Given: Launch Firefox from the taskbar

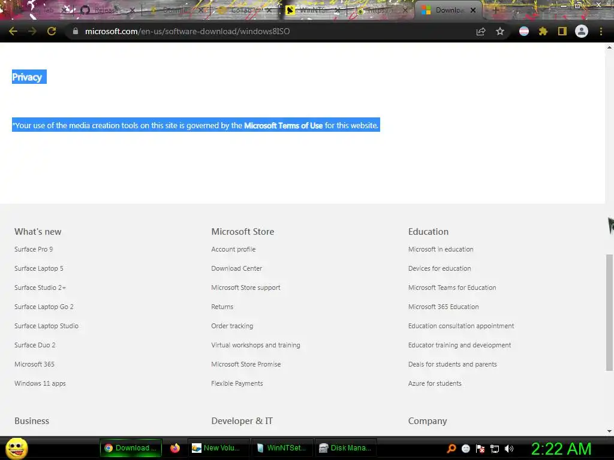Looking at the screenshot, I should click(x=175, y=448).
